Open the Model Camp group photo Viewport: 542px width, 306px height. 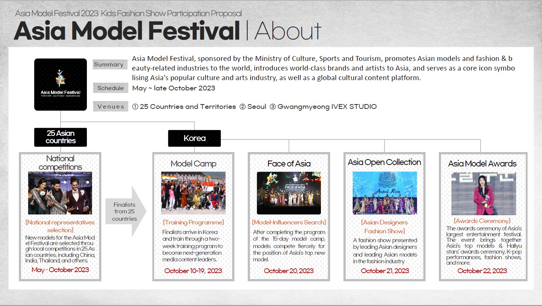coord(193,193)
